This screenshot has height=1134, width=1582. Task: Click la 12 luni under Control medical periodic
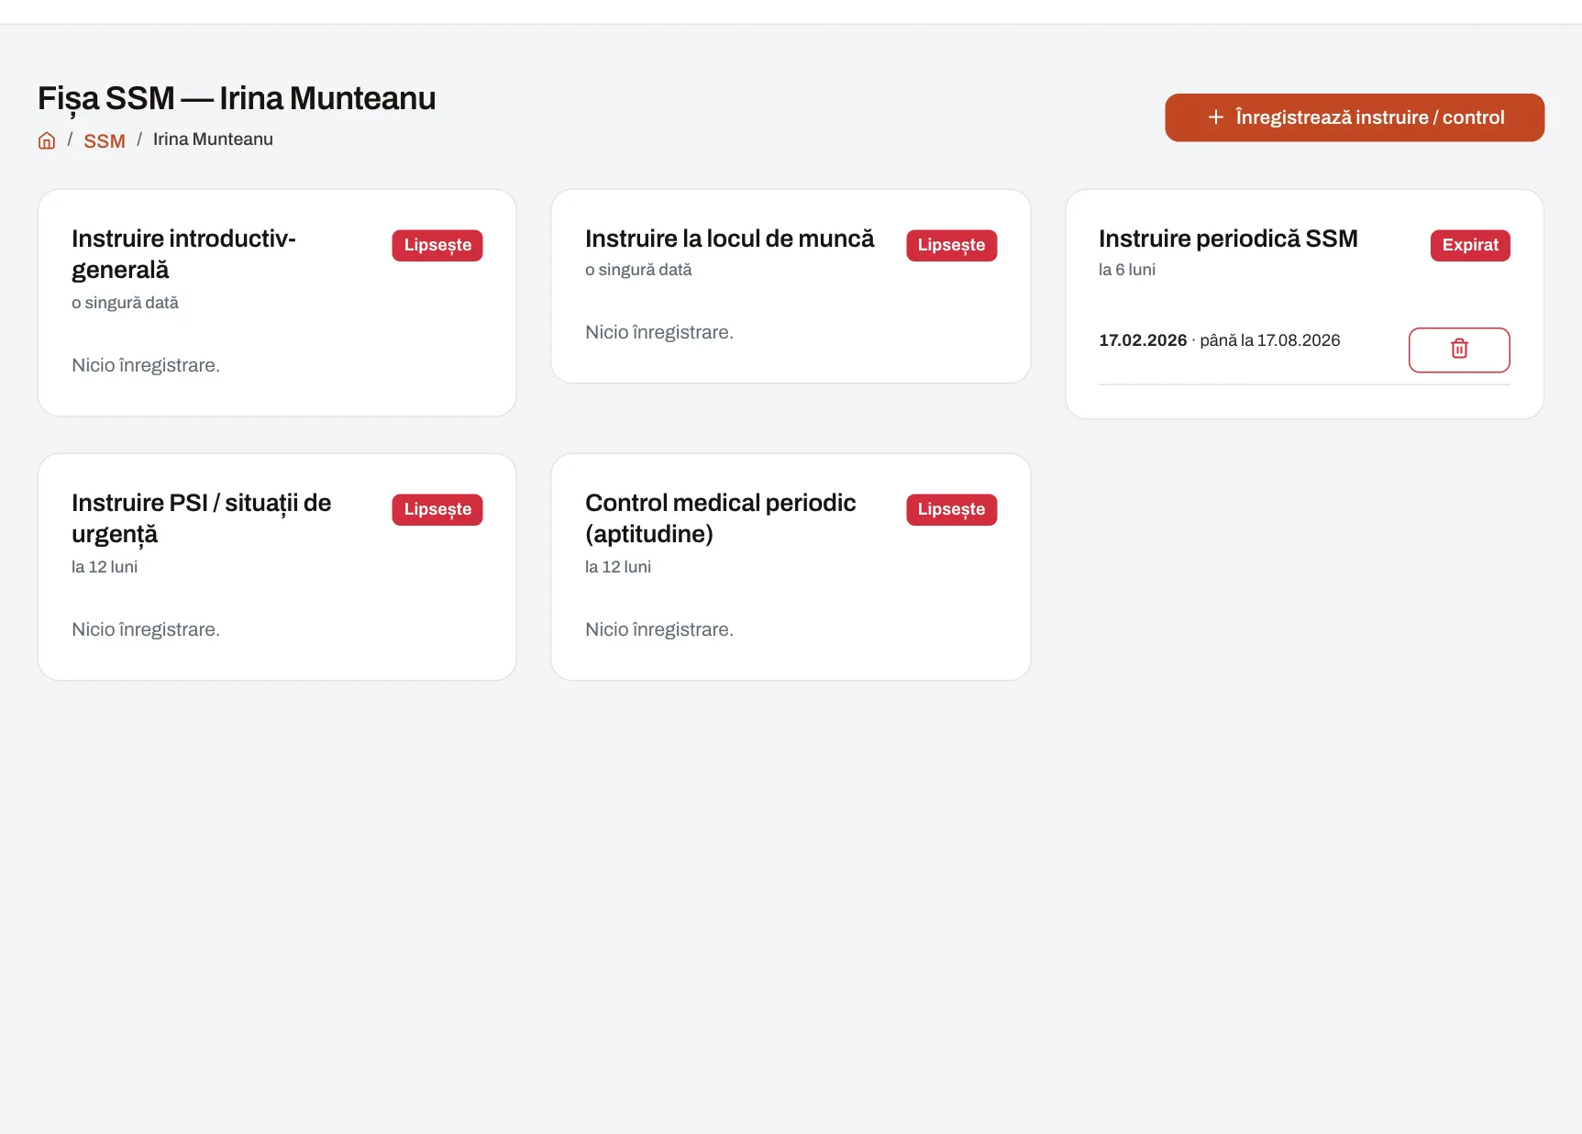618,567
